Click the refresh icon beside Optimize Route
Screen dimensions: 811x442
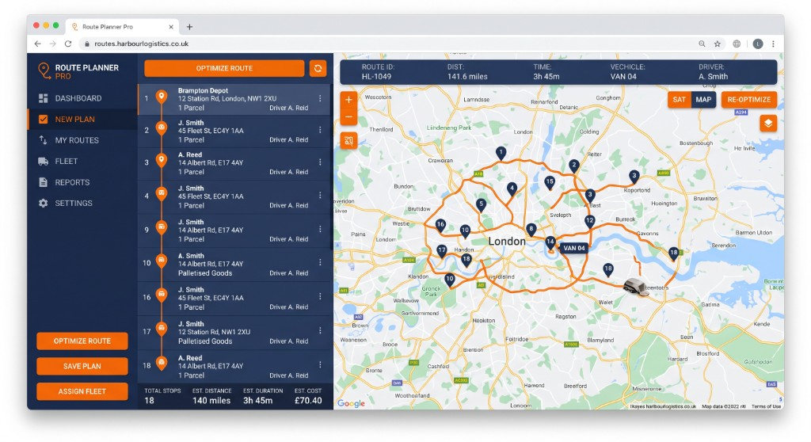point(318,68)
